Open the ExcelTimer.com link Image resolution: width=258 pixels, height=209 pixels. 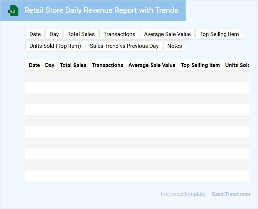click(231, 194)
